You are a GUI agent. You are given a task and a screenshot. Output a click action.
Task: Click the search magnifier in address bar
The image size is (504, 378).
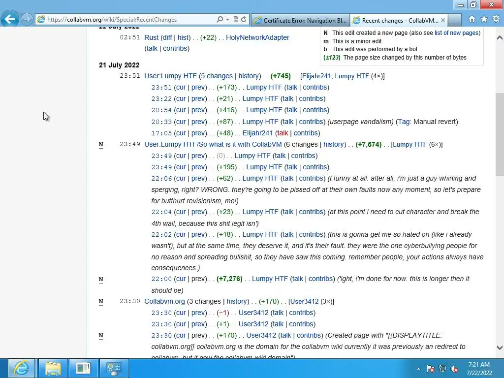(x=220, y=19)
